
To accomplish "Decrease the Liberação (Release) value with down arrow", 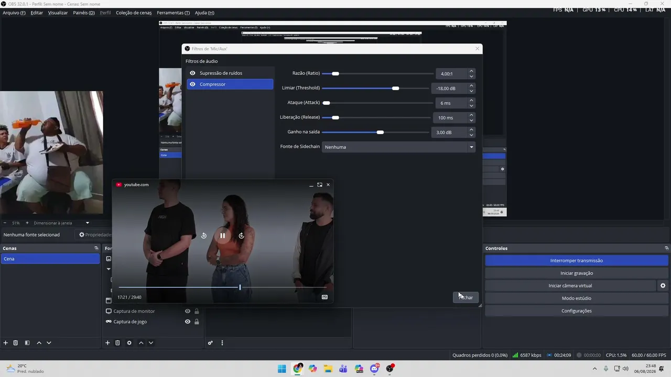I will 471,120.
